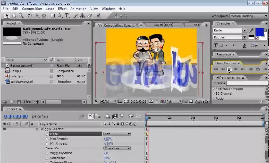
Task: Select the Horizontal Type tool
Action: [x=67, y=16]
